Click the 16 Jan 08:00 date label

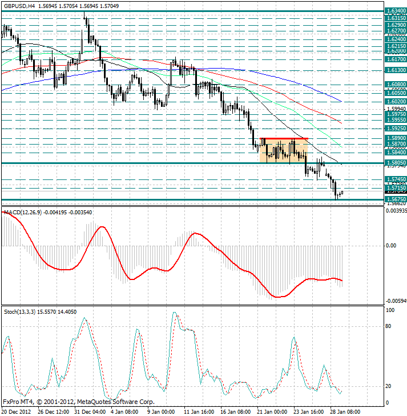(236, 412)
